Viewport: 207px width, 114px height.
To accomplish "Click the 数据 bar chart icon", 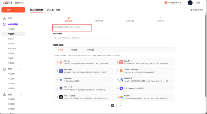I will click(x=4, y=95).
